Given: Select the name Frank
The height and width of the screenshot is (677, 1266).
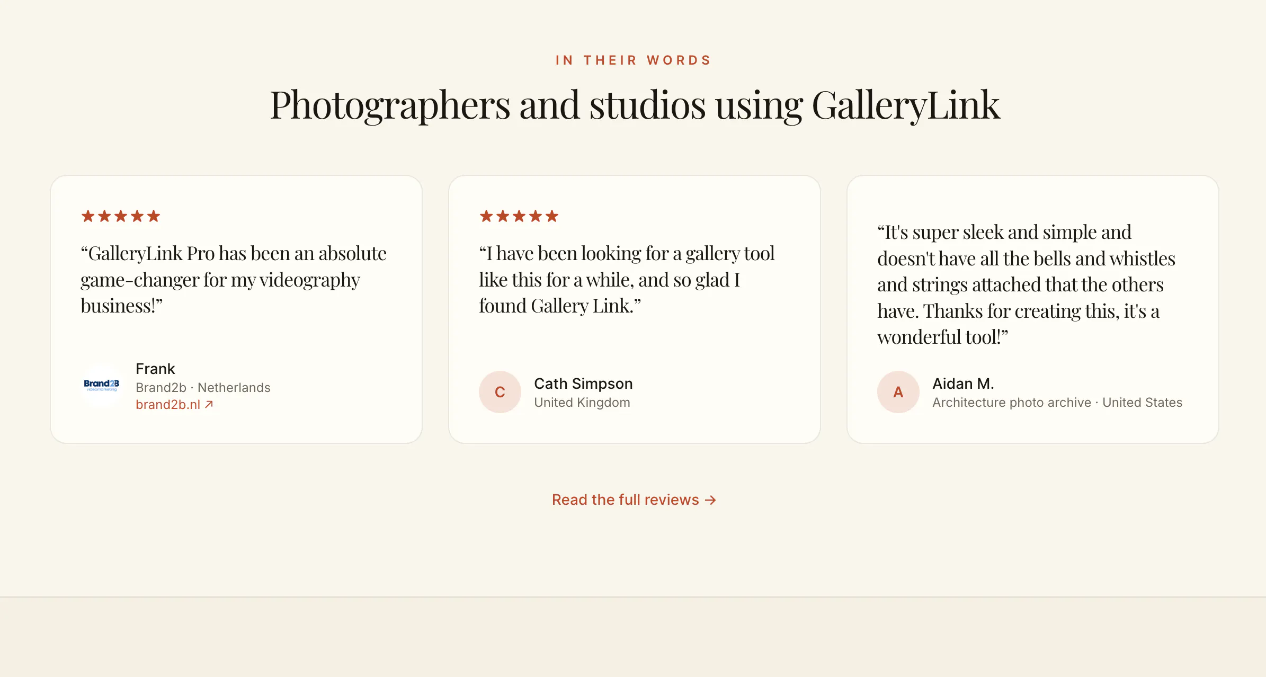Looking at the screenshot, I should [155, 369].
